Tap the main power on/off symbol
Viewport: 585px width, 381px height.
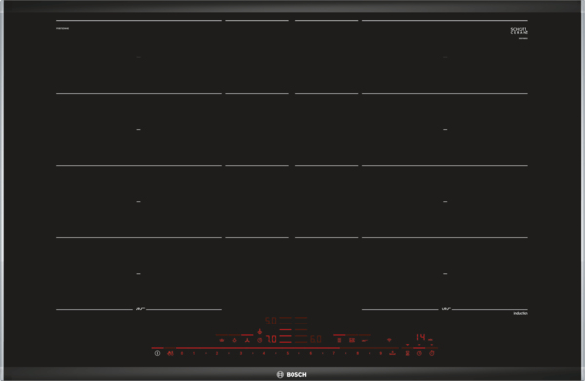click(x=157, y=353)
